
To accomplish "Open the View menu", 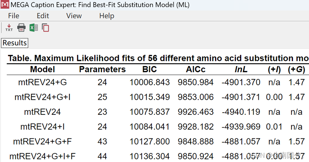I will [x=74, y=16].
